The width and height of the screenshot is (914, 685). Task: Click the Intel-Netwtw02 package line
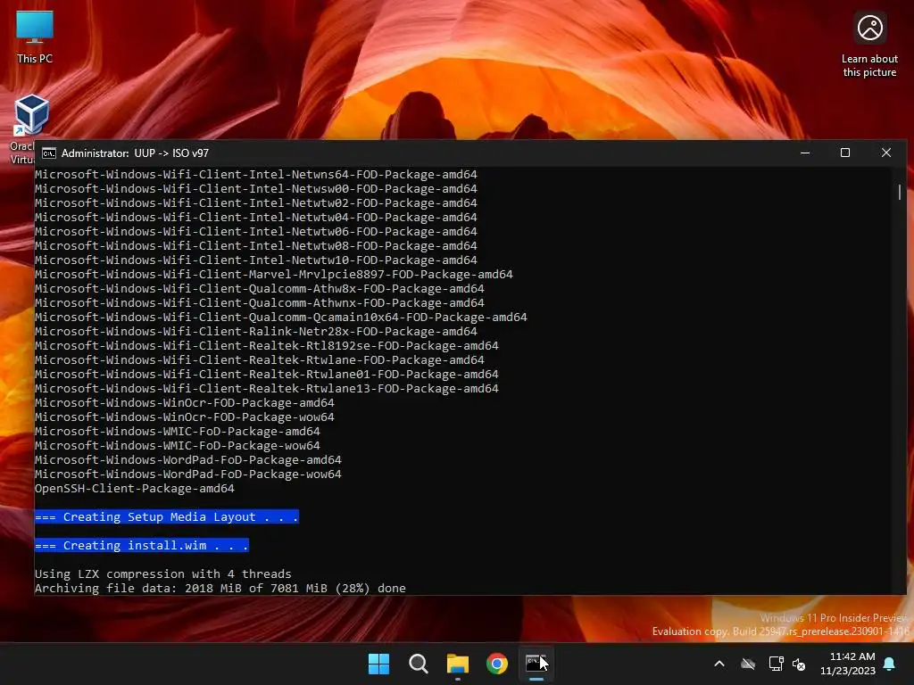point(256,202)
